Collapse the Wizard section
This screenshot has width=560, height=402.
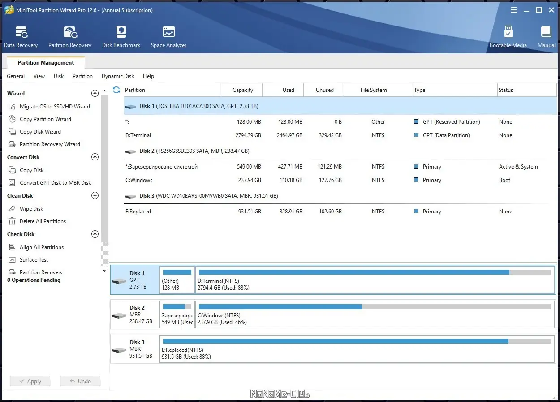[95, 94]
